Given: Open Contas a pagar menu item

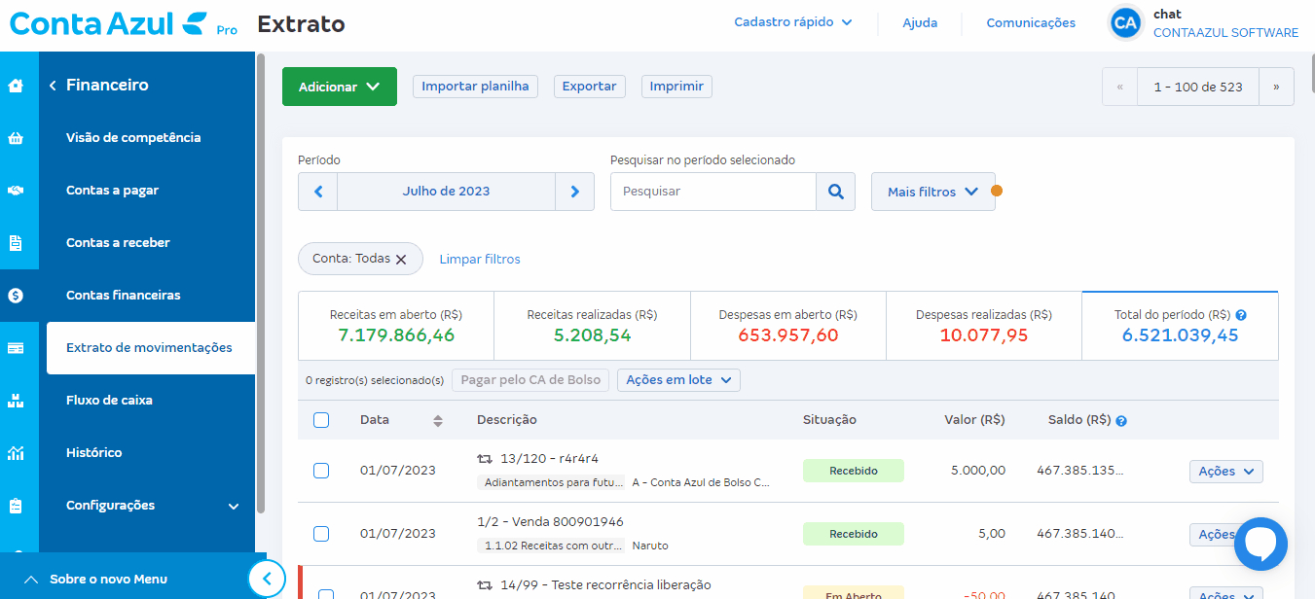Looking at the screenshot, I should 112,191.
